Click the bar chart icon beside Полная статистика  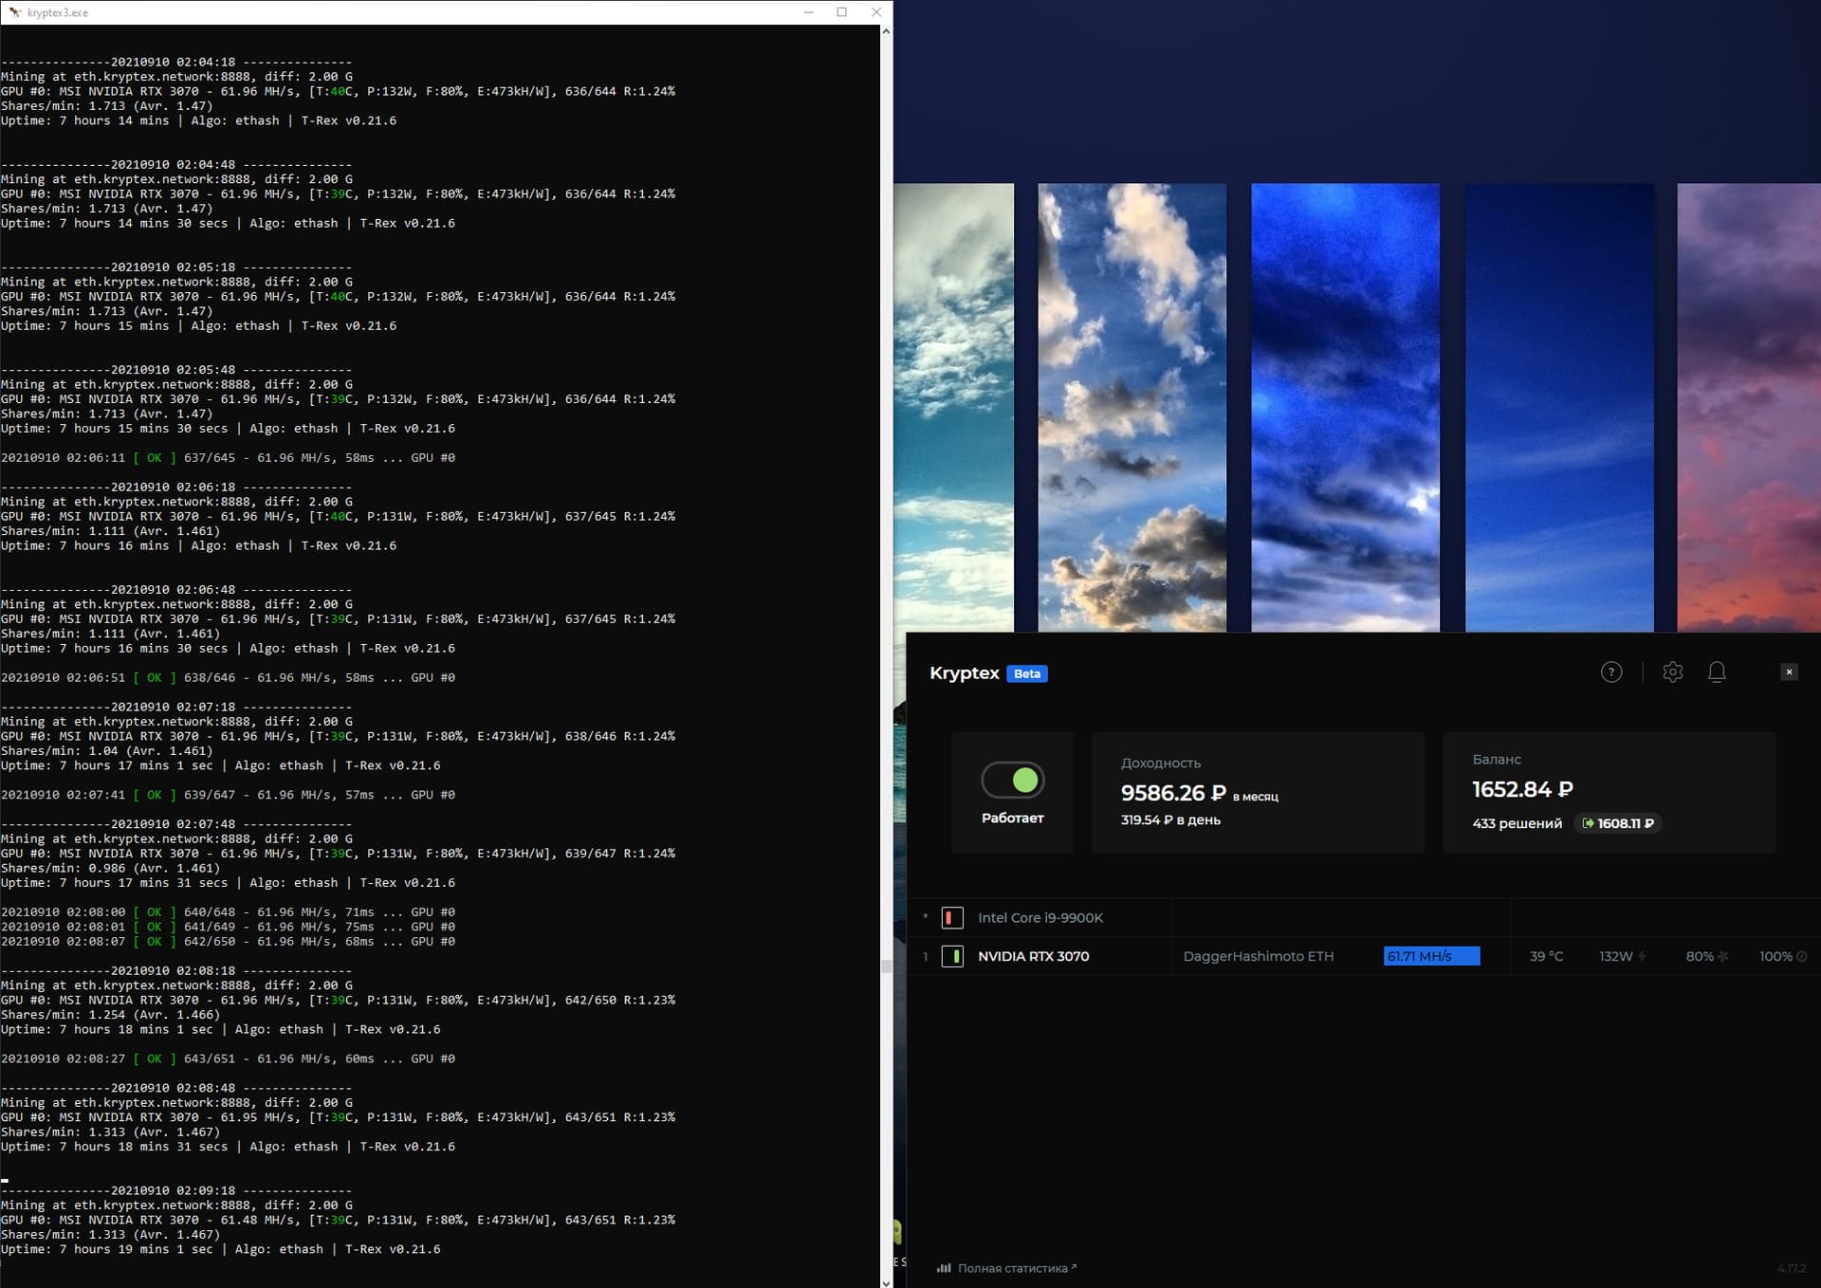click(x=944, y=1268)
